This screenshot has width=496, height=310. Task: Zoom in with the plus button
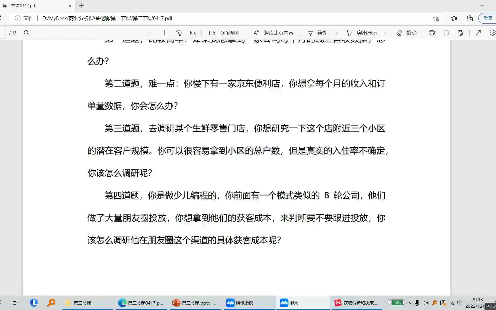(x=164, y=33)
